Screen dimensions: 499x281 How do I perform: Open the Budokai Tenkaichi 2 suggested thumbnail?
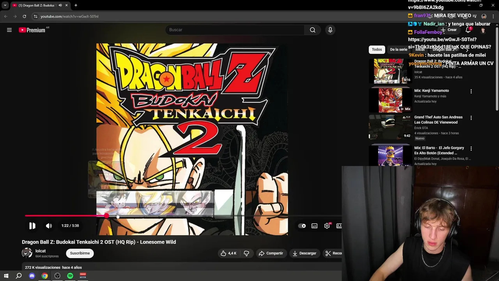pos(390,71)
